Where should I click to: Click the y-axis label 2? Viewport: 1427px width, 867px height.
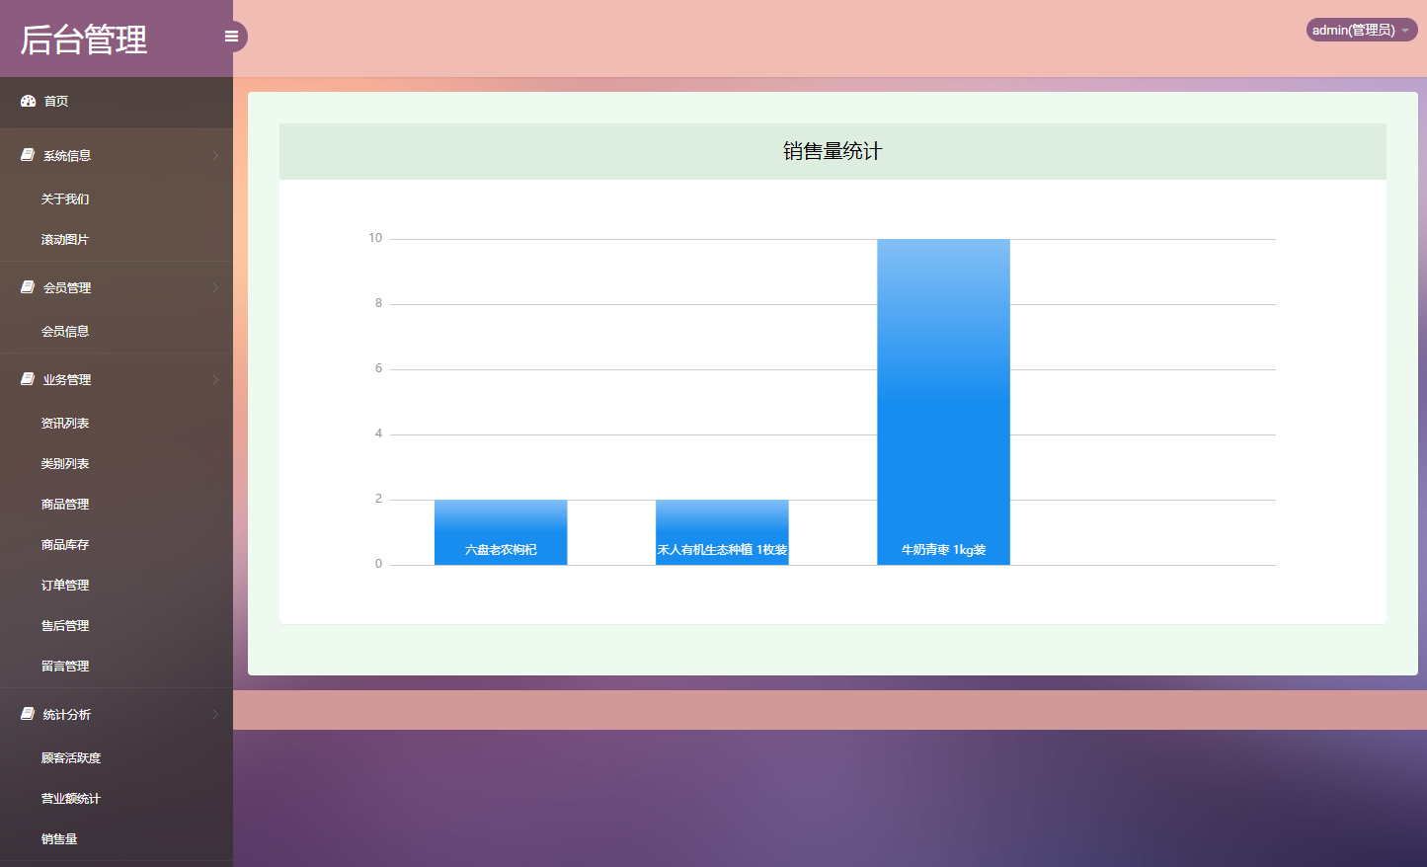[x=378, y=499]
